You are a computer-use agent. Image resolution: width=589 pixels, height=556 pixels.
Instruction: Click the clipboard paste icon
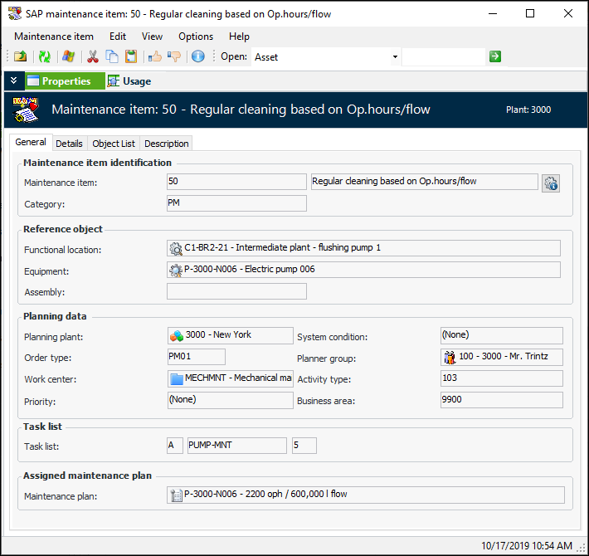point(131,56)
